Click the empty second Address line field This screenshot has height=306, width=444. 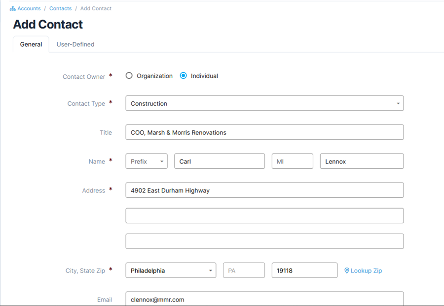(x=264, y=215)
